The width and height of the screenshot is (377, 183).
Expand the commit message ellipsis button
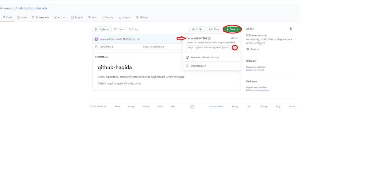click(138, 39)
